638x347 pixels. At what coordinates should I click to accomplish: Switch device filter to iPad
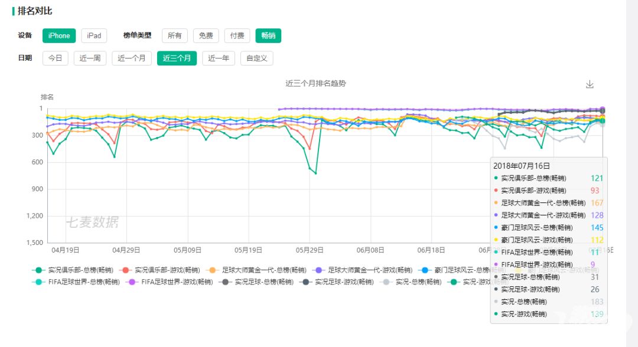tap(94, 35)
